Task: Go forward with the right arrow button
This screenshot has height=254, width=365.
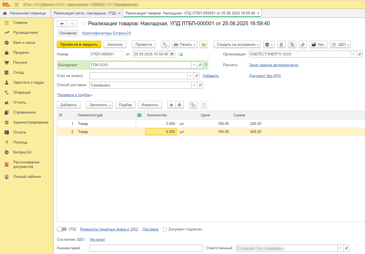Action: pos(72,24)
